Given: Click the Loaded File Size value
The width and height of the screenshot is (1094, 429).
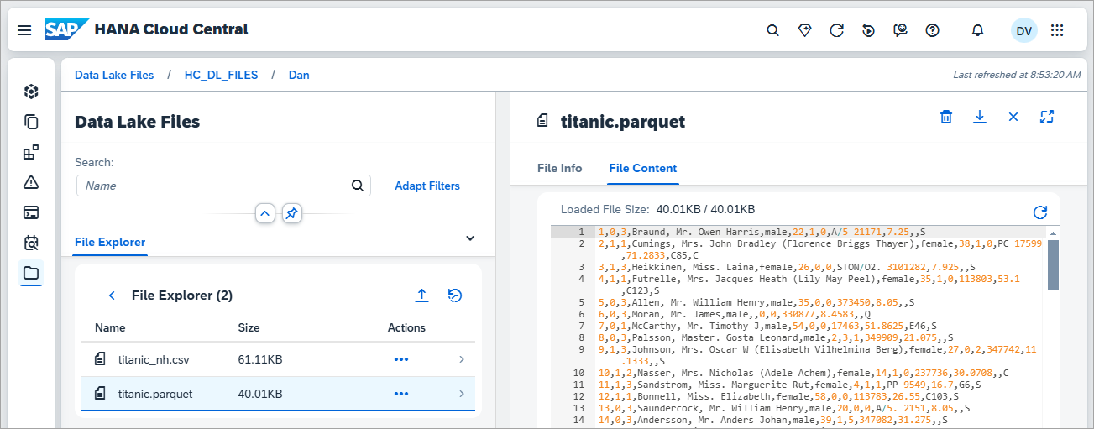Looking at the screenshot, I should click(705, 209).
